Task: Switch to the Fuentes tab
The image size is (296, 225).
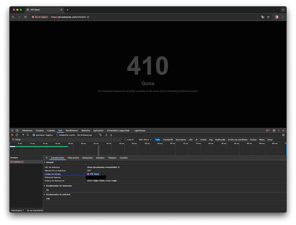Action: click(x=51, y=131)
